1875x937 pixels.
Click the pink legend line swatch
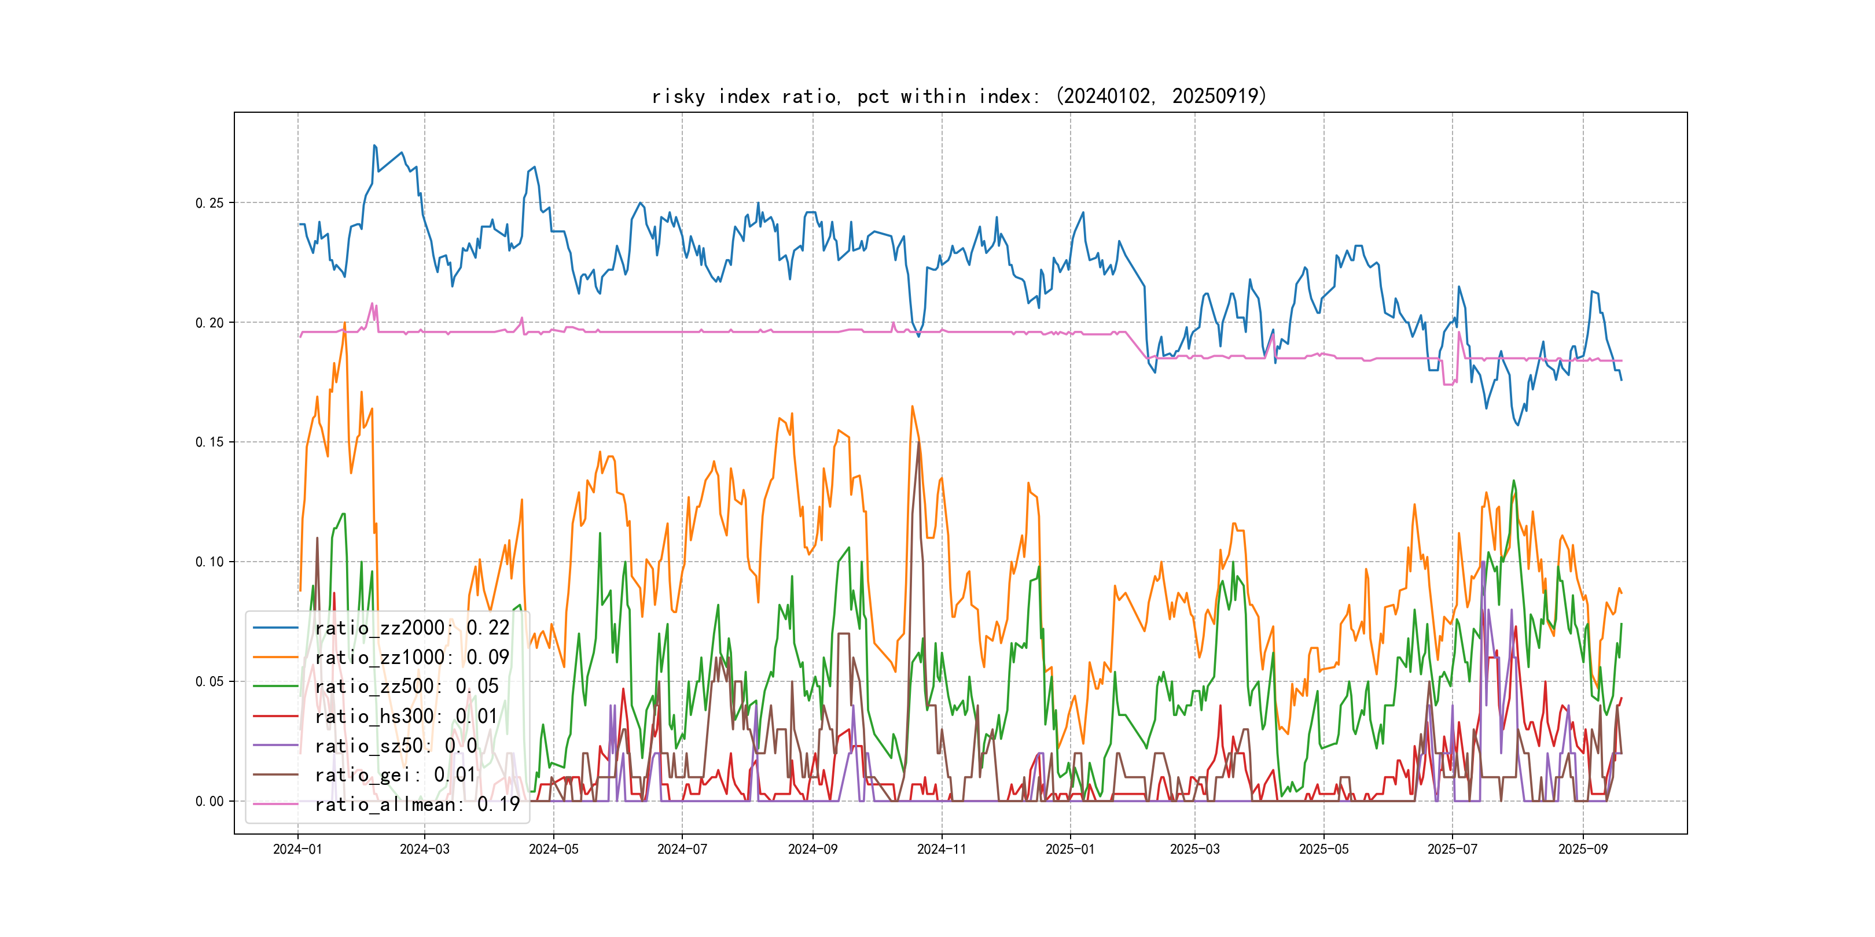(x=275, y=804)
